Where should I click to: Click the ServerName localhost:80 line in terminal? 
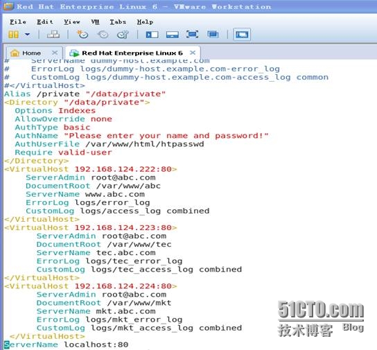pyautogui.click(x=67, y=344)
